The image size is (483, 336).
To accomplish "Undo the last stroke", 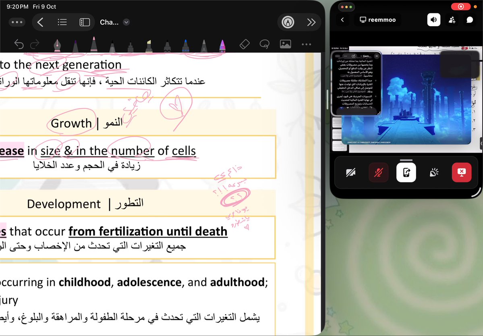I will click(19, 44).
